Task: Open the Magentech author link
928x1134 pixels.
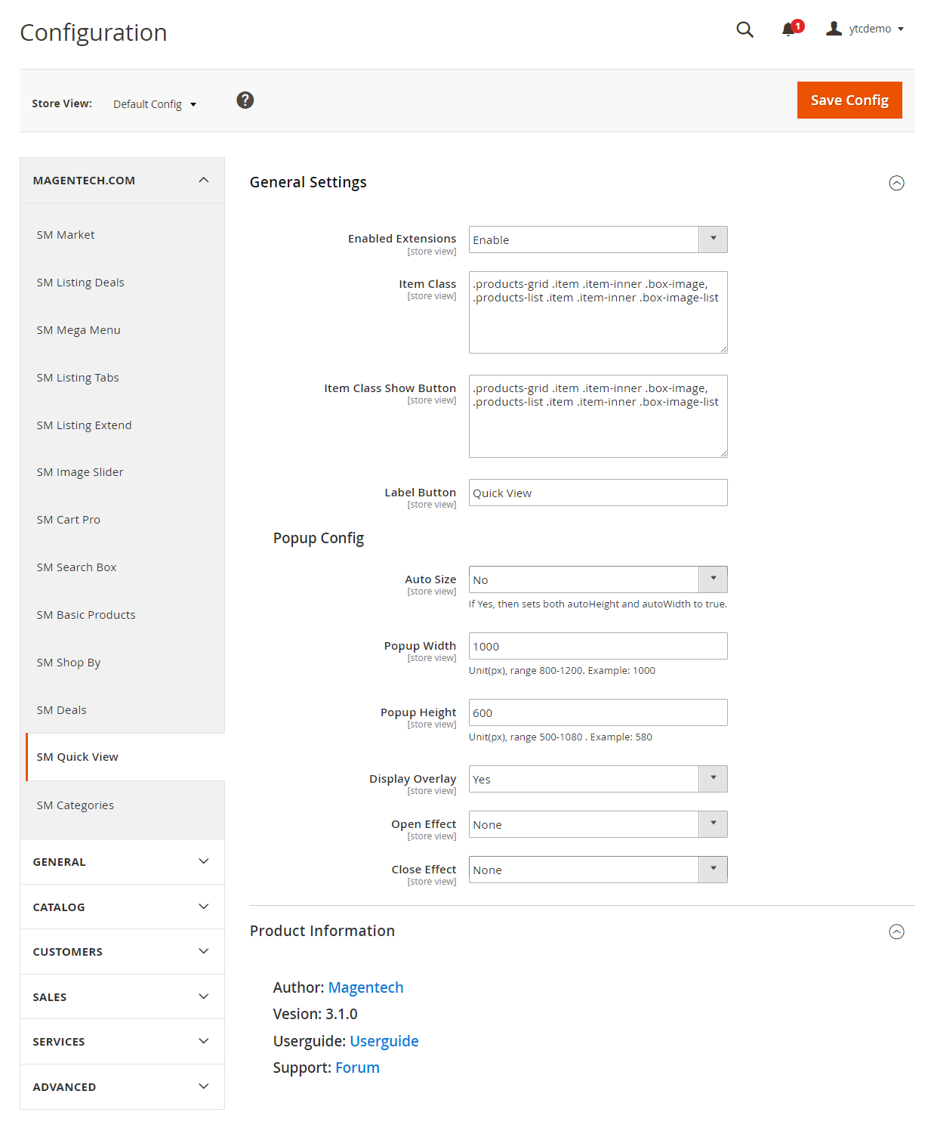Action: coord(365,987)
